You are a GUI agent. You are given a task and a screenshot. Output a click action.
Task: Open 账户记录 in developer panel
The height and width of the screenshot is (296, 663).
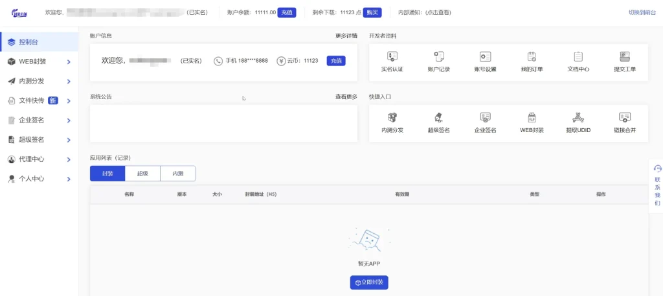tap(438, 57)
